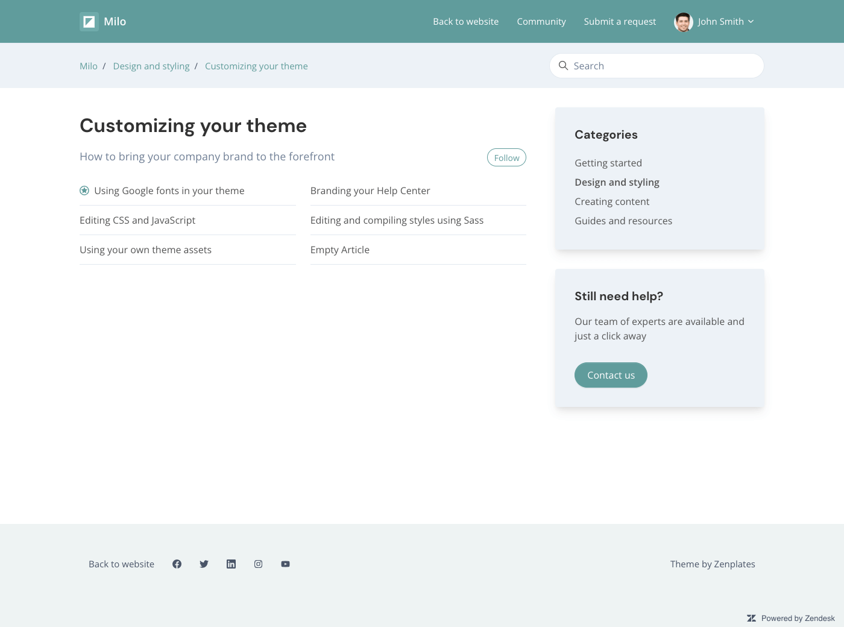Open the Empty Article link
This screenshot has height=627, width=844.
tap(340, 250)
